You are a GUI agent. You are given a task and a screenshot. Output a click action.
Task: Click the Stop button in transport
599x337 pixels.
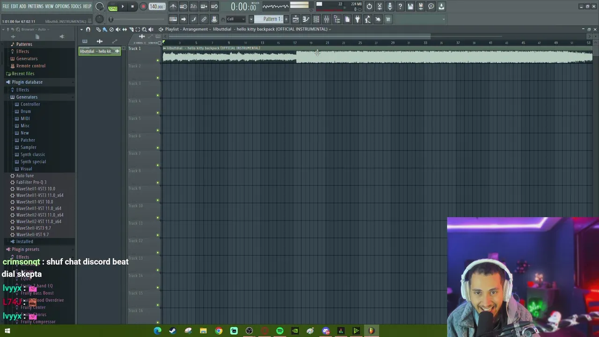(132, 7)
